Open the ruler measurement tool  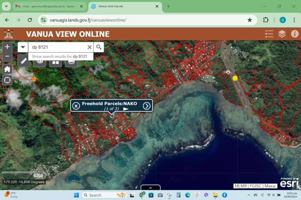(24, 61)
